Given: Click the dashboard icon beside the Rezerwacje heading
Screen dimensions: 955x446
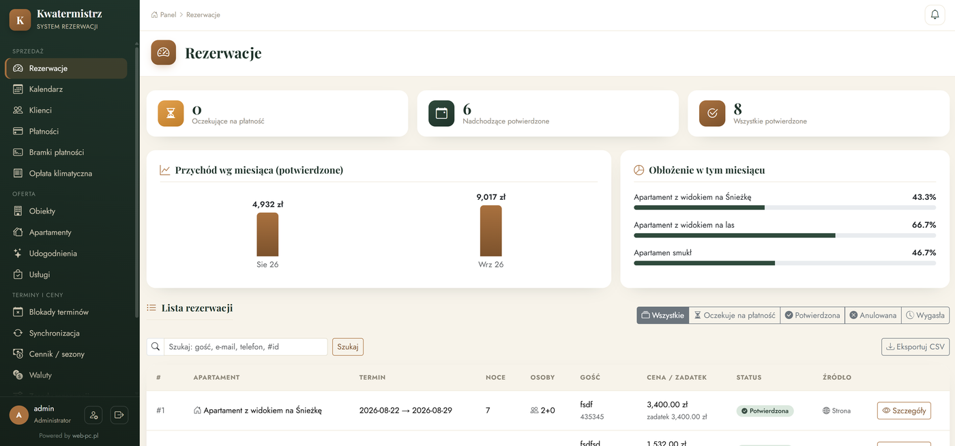Looking at the screenshot, I should [x=164, y=53].
